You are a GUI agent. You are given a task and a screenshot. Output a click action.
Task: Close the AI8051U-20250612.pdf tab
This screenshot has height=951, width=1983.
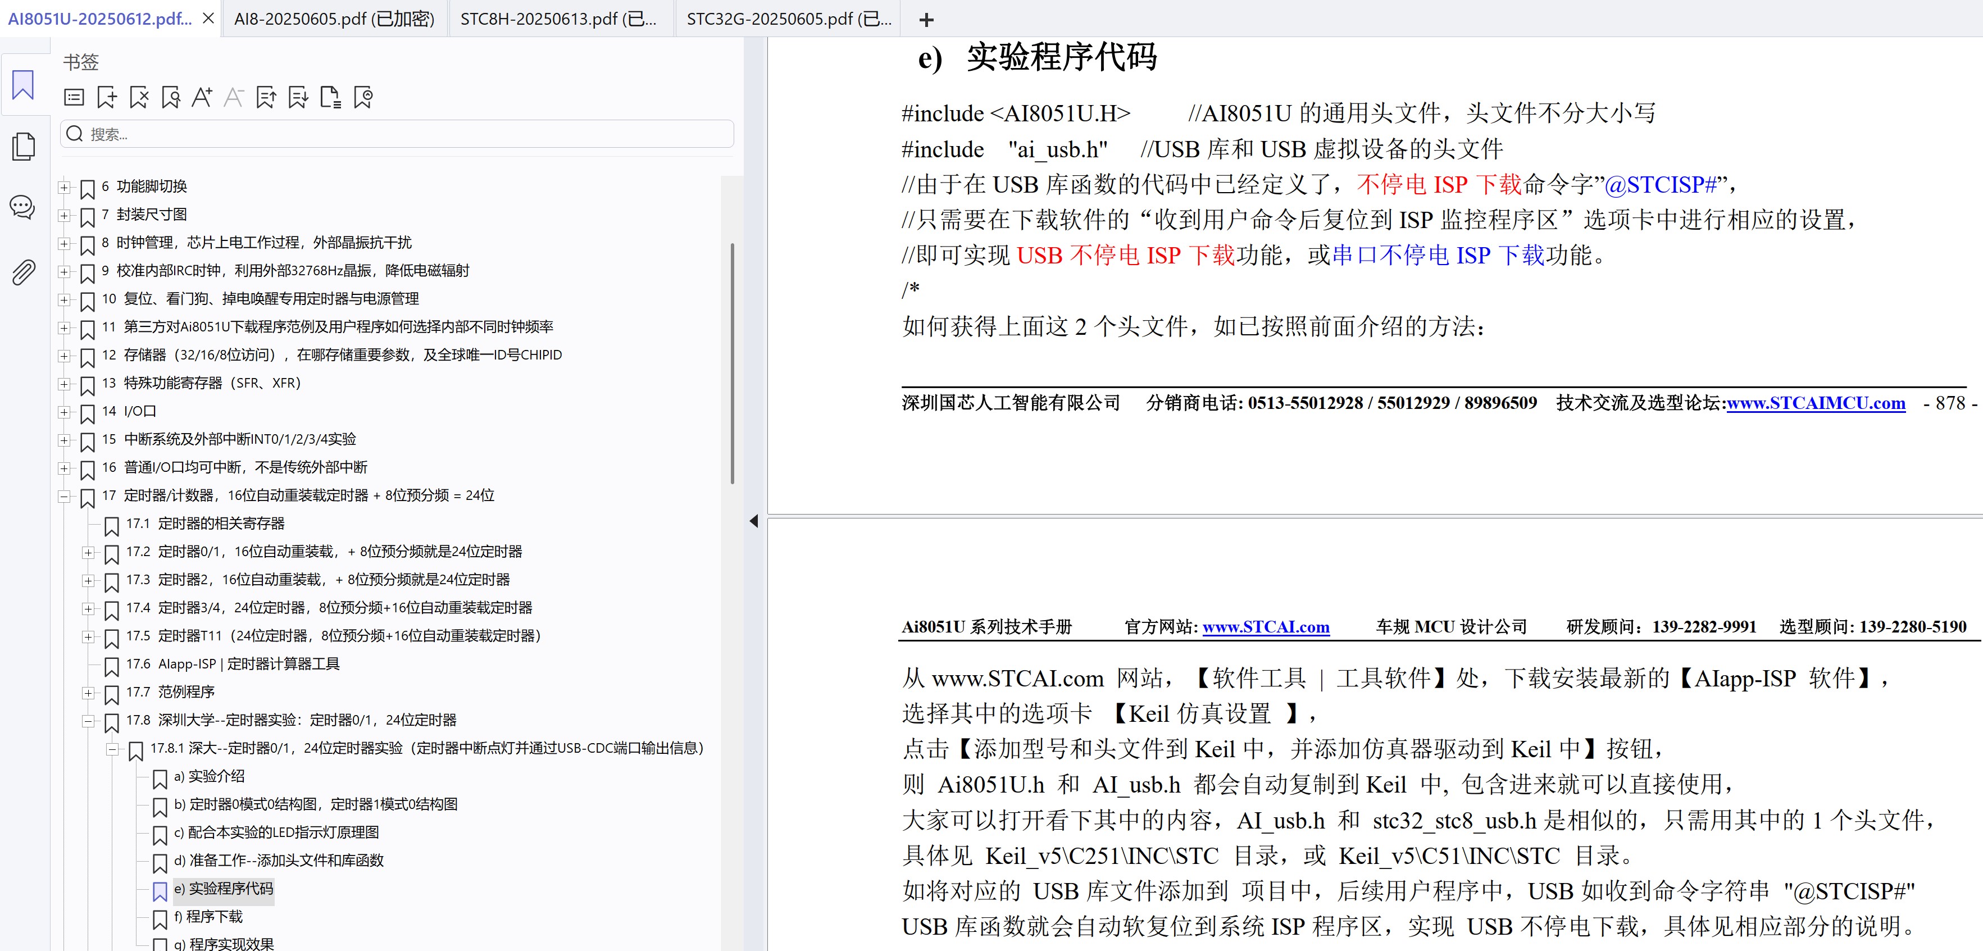coord(208,19)
